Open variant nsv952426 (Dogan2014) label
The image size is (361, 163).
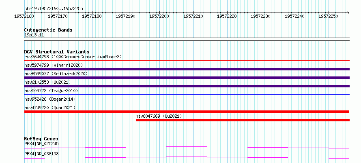[x=50, y=99]
